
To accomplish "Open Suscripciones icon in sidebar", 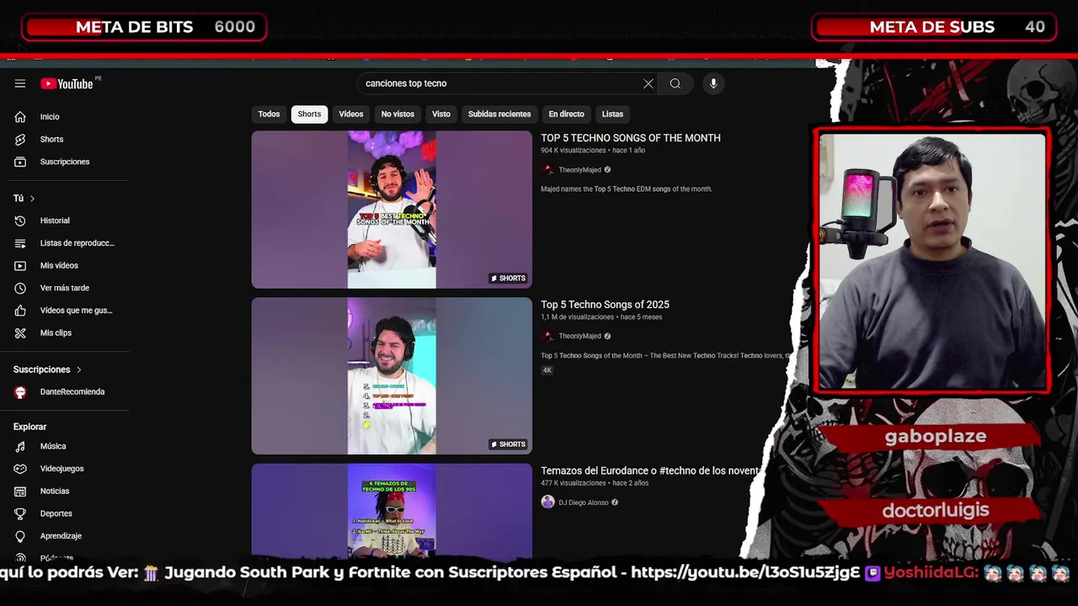I will [20, 162].
